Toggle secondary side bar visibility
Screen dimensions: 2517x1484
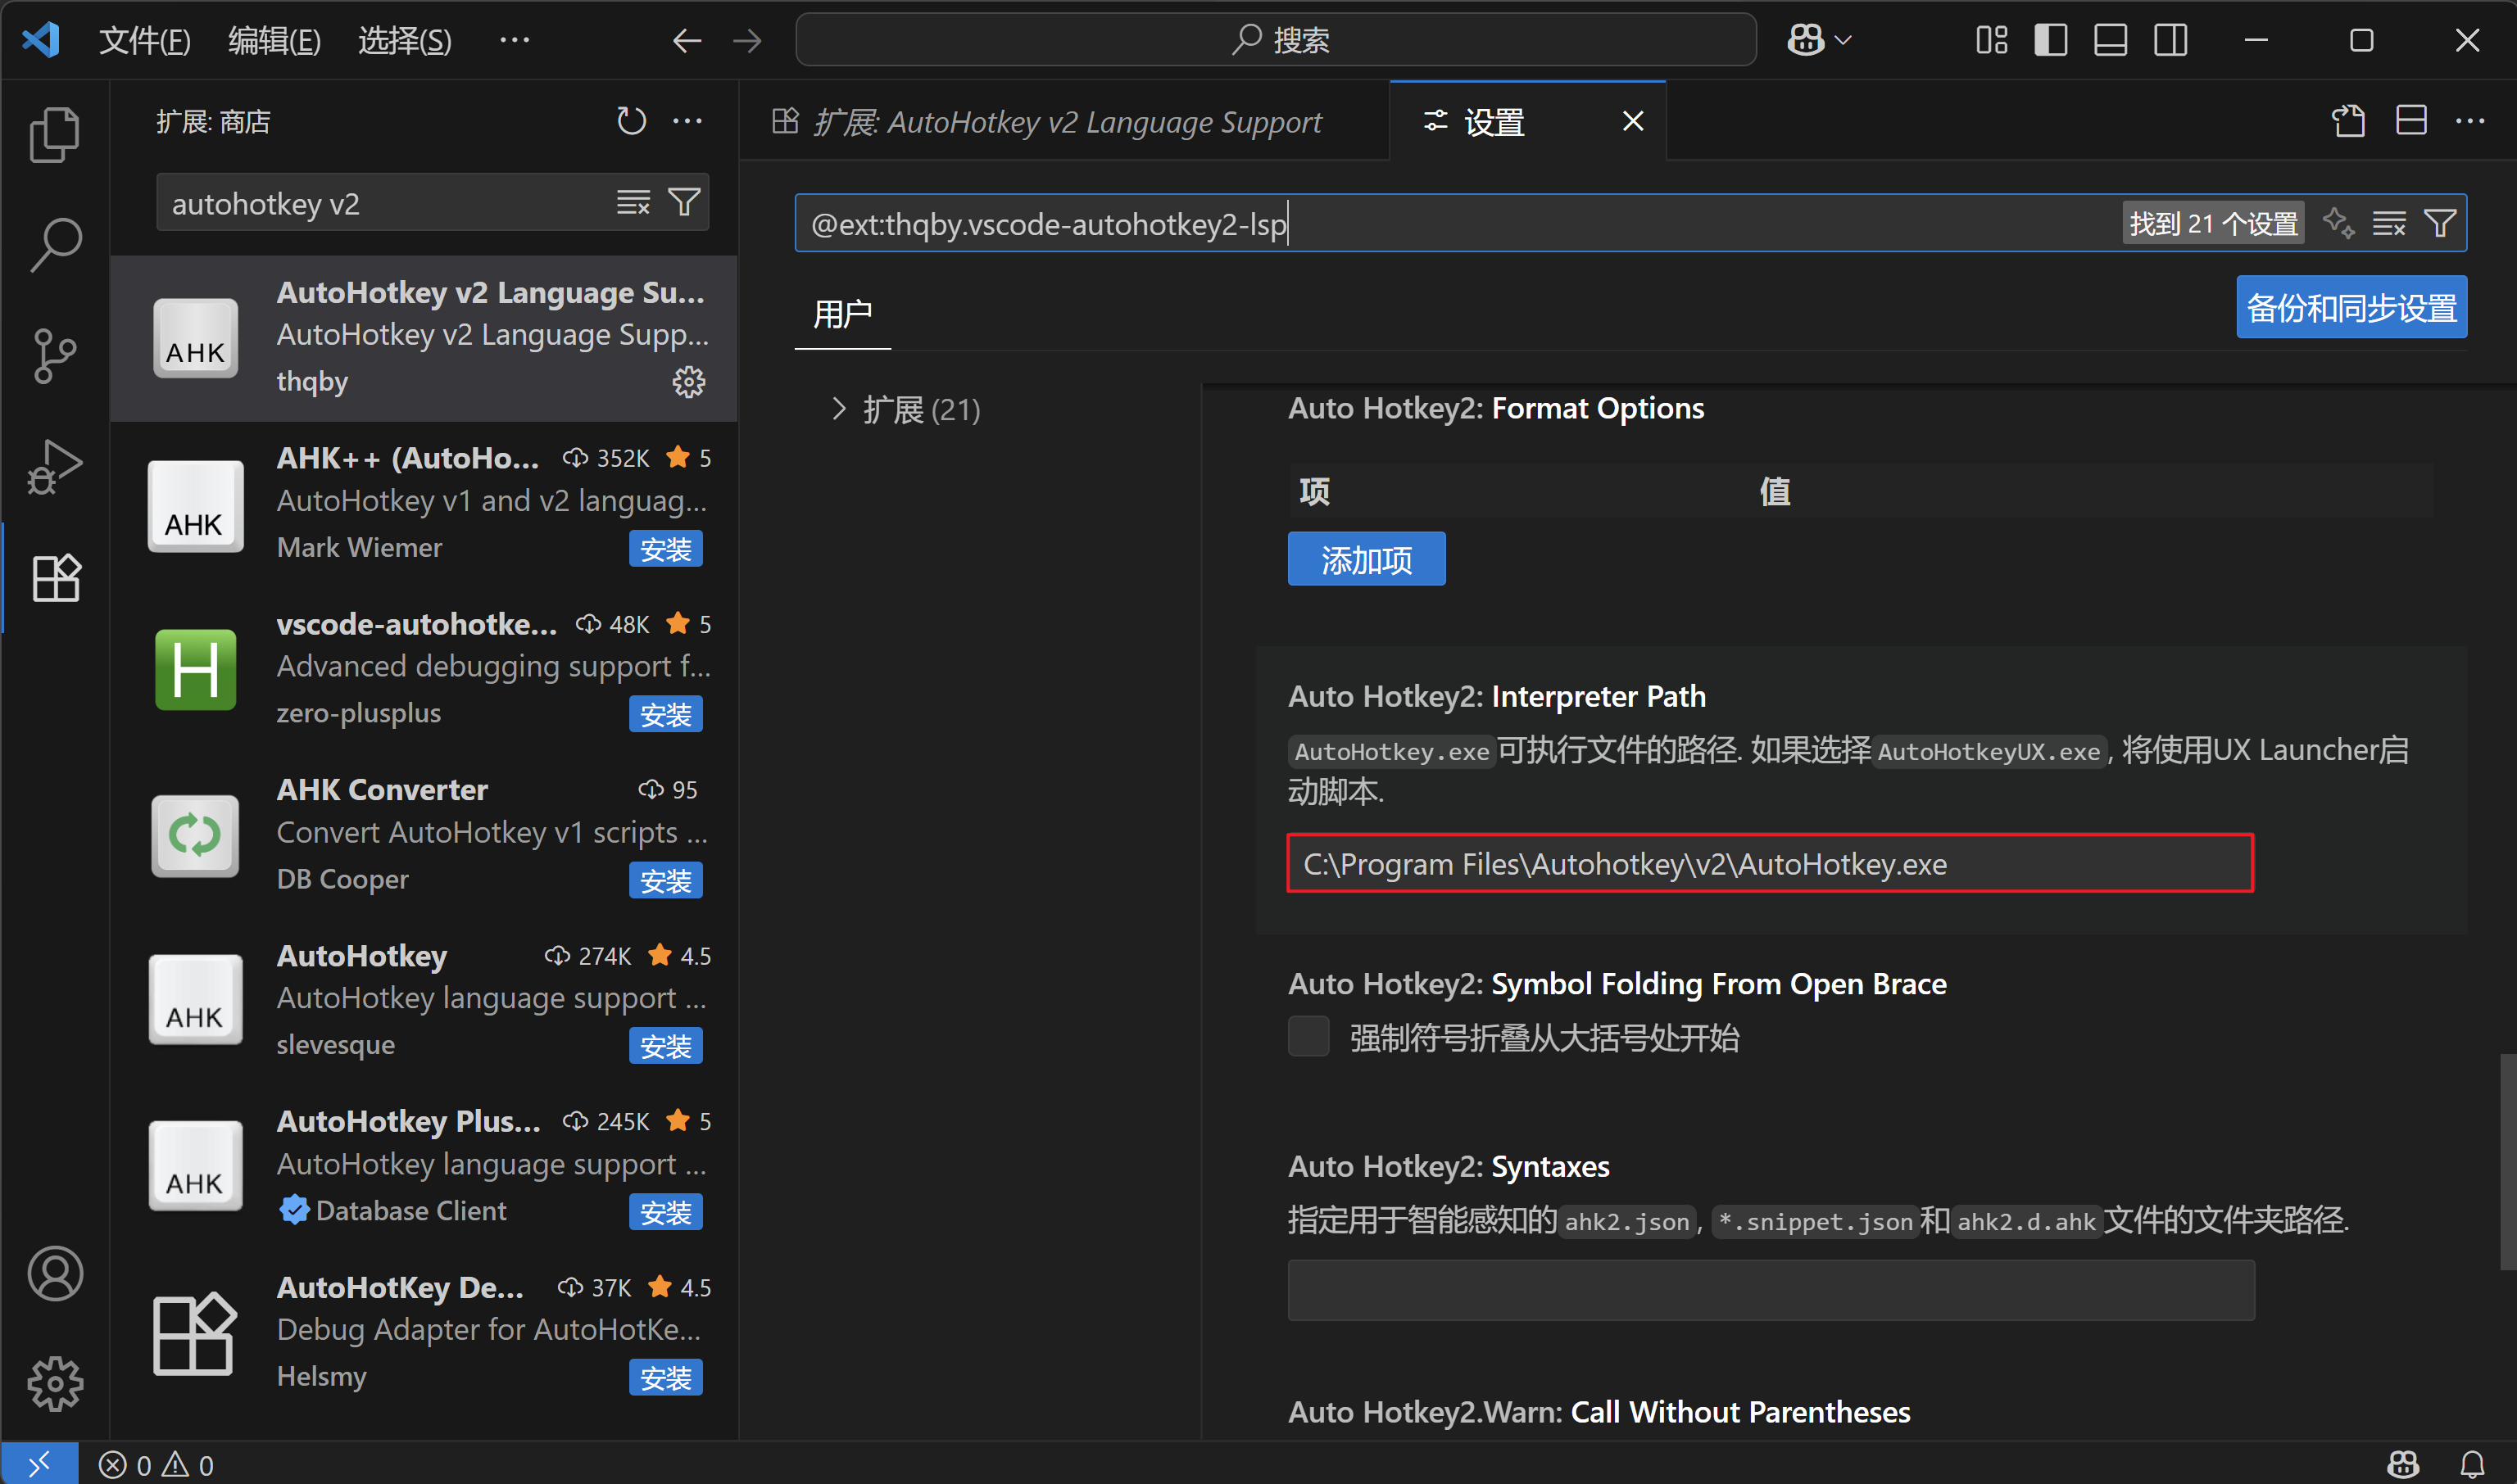click(2171, 40)
